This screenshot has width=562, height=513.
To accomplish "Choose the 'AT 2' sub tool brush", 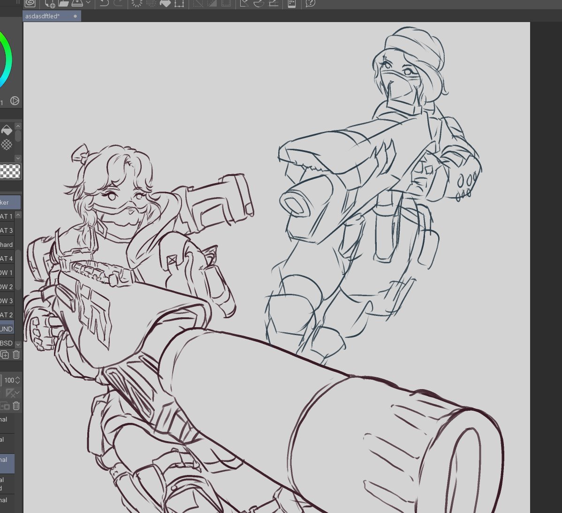I will (7, 315).
